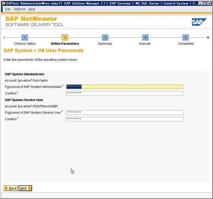Image resolution: width=213 pixels, height=199 pixels.
Task: Click the end marker of the progress roadmap
Action: (x=208, y=37)
